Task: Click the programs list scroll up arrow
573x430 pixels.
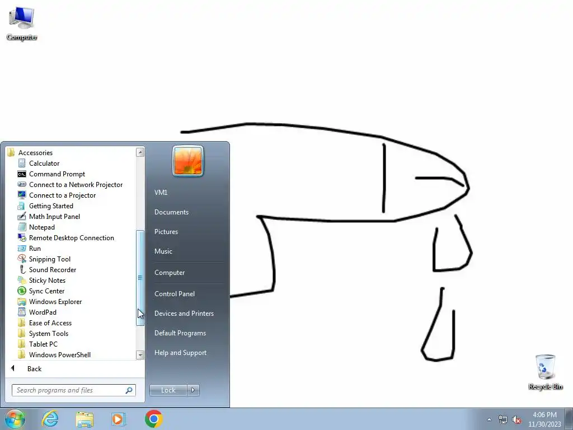Action: pyautogui.click(x=140, y=152)
